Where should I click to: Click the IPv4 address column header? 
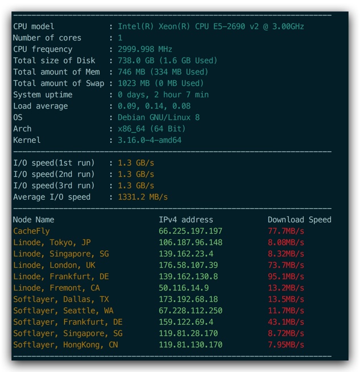186,220
